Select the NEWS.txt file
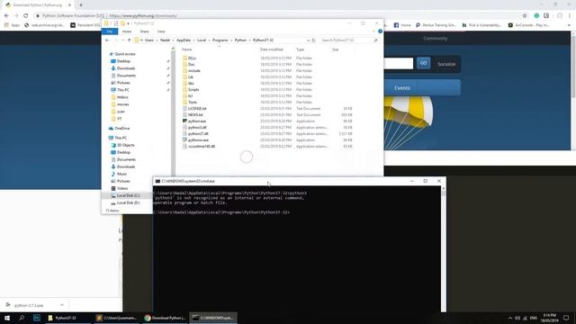This screenshot has width=576, height=324. [195, 114]
